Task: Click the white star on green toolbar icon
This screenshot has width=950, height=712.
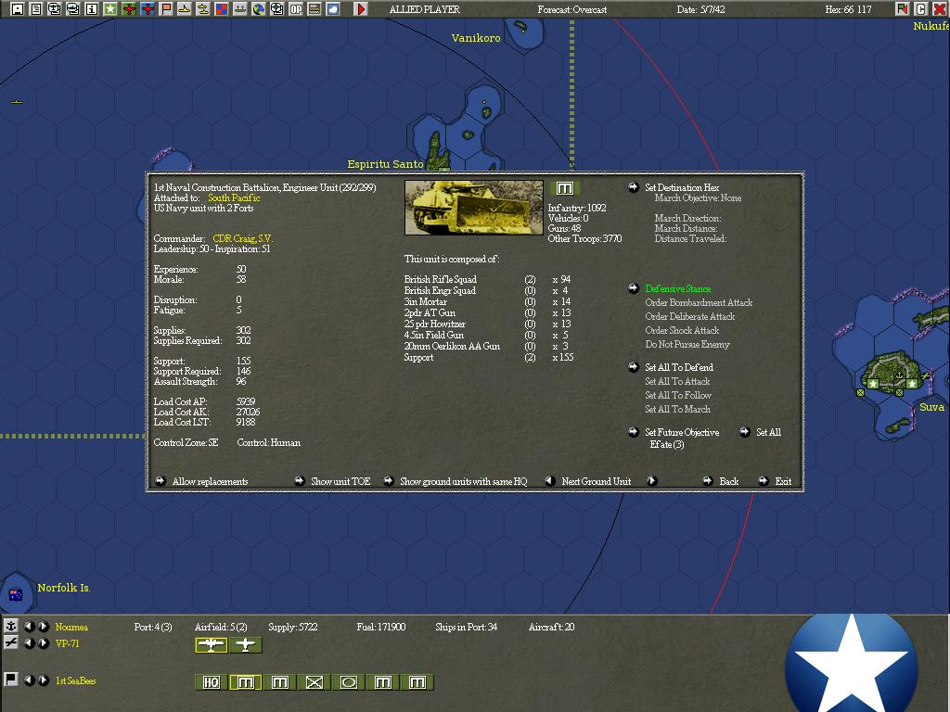Action: [110, 9]
